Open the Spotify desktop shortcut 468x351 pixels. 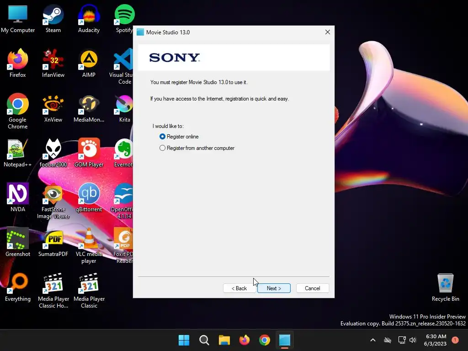124,19
